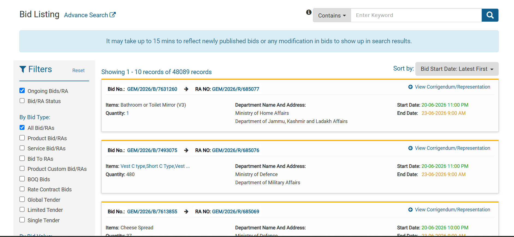The image size is (514, 237).
Task: Click the Cheese Spread item text
Action: 137,228
